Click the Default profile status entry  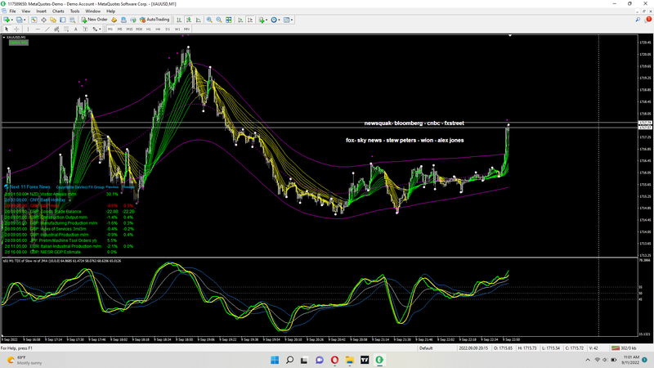[426, 348]
